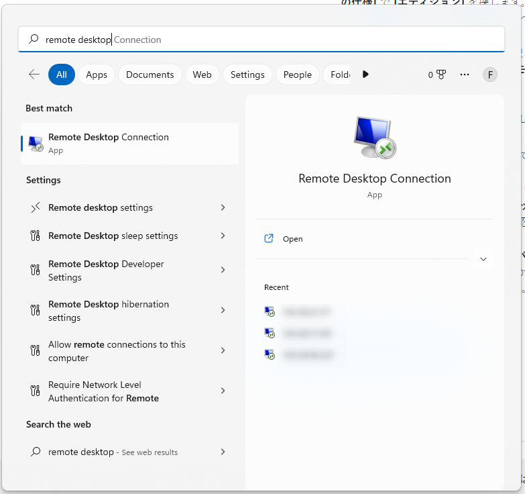
Task: Show more filter tabs with the play arrow
Action: [x=365, y=74]
